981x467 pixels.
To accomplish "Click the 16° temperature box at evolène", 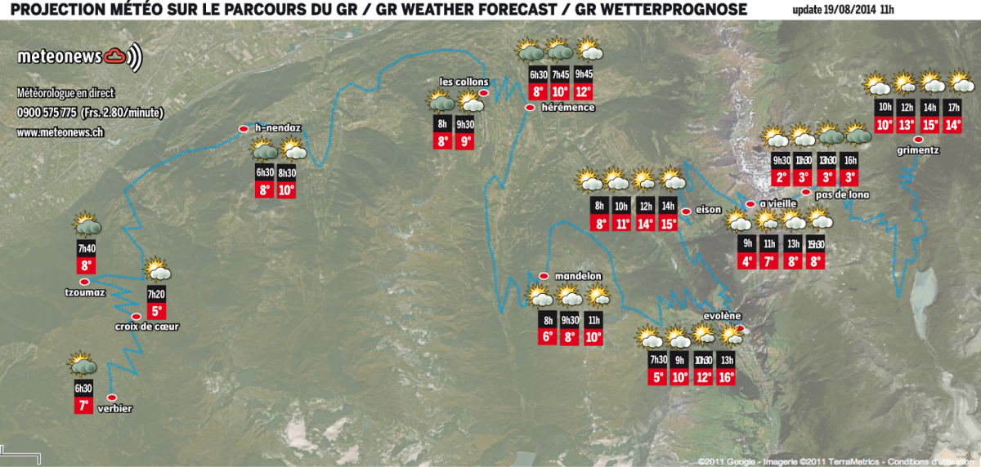I will click(726, 377).
